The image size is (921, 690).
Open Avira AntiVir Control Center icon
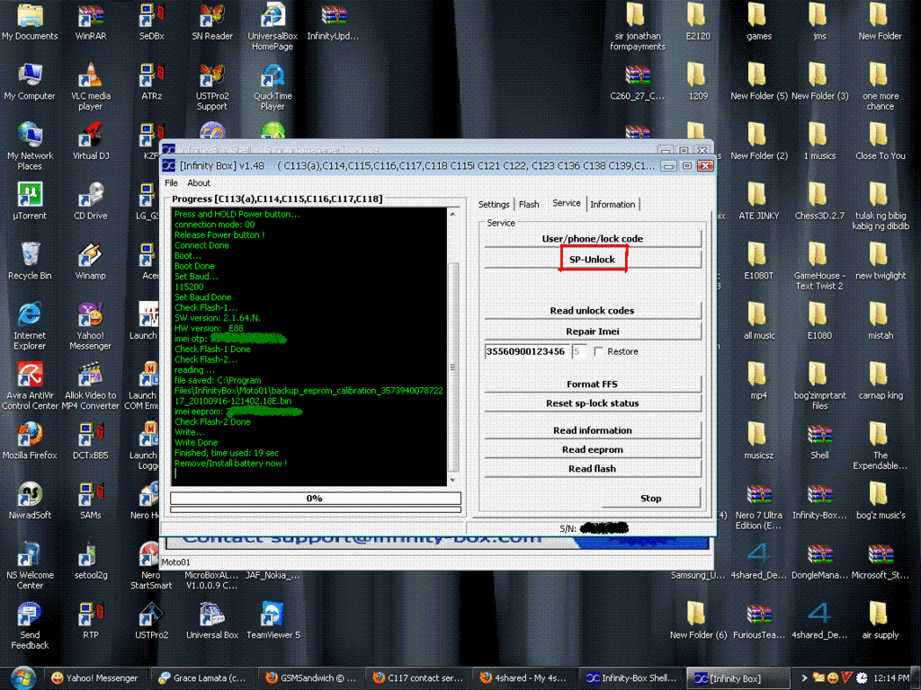(x=30, y=375)
